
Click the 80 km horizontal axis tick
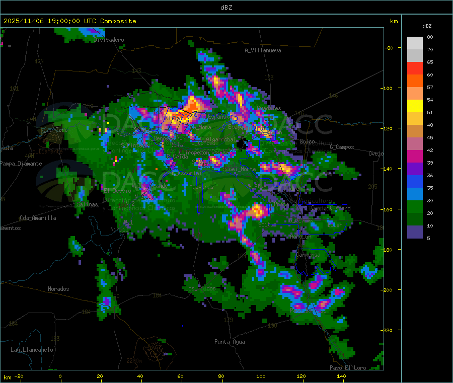pos(221,376)
